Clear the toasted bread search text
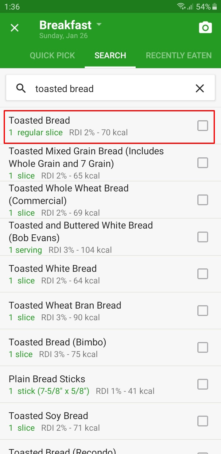Screen dimensions: 221x454 point(200,89)
